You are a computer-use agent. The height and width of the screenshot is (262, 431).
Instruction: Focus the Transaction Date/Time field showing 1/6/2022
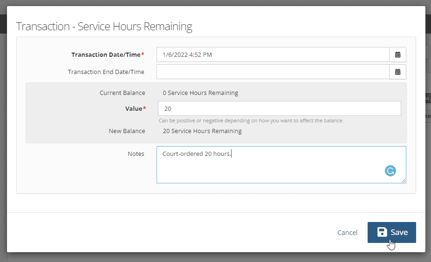pyautogui.click(x=273, y=54)
